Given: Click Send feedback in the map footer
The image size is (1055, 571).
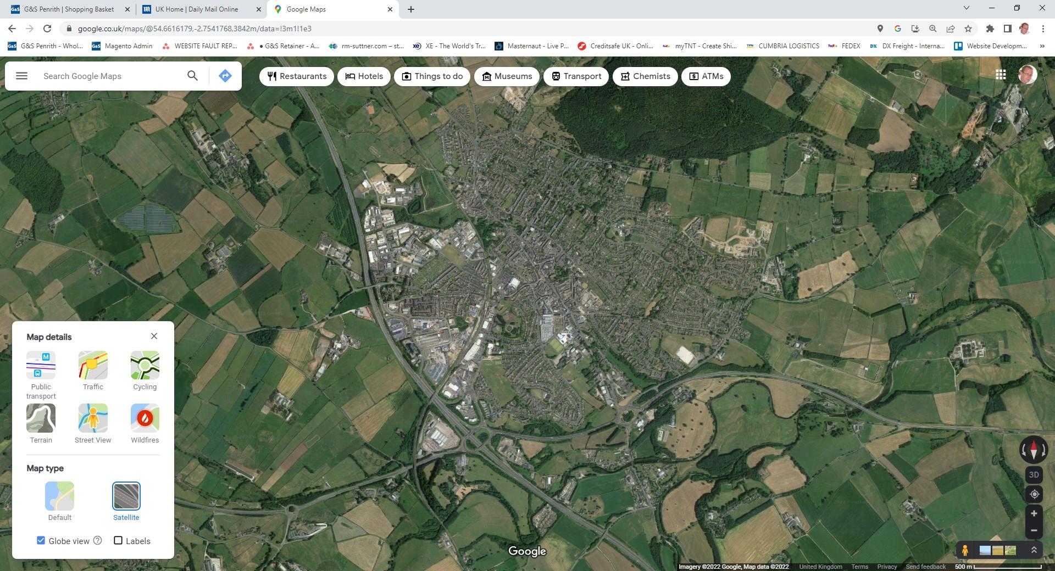Looking at the screenshot, I should click(925, 567).
